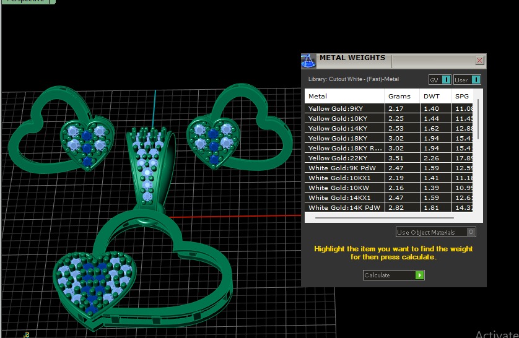Select the White Gold:14K PdW row
519x338 pixels.
[388, 207]
